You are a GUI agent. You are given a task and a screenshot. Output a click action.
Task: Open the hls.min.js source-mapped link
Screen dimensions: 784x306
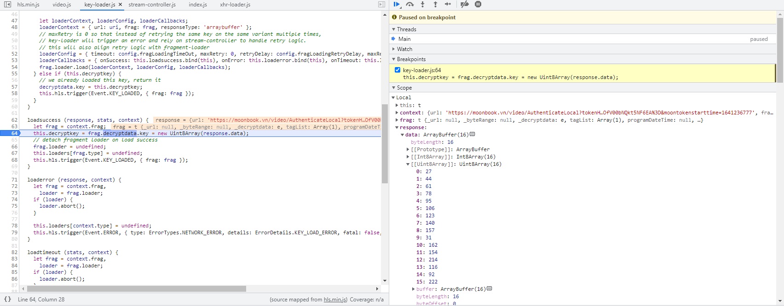click(x=335, y=300)
